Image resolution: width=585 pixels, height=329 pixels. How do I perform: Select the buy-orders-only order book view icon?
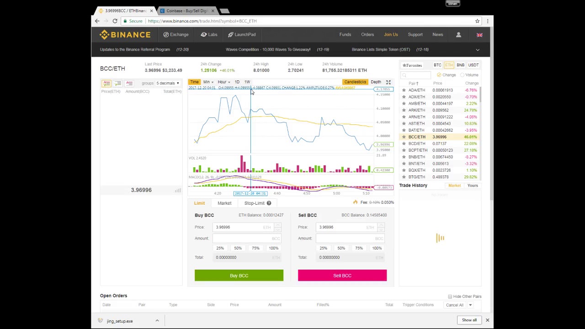point(118,83)
